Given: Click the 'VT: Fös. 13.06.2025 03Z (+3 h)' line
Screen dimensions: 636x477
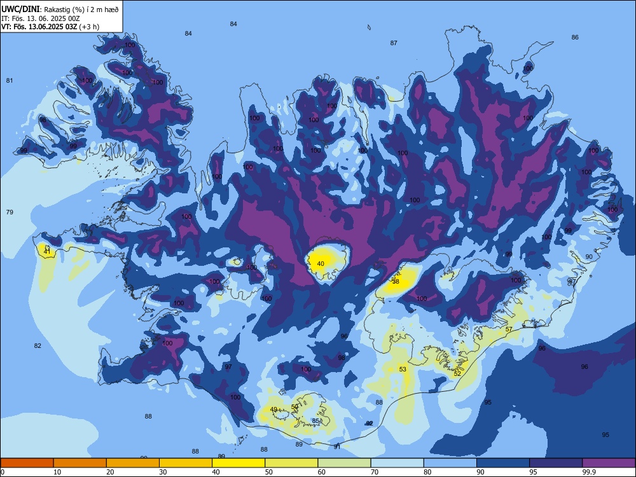Looking at the screenshot, I should point(50,27).
